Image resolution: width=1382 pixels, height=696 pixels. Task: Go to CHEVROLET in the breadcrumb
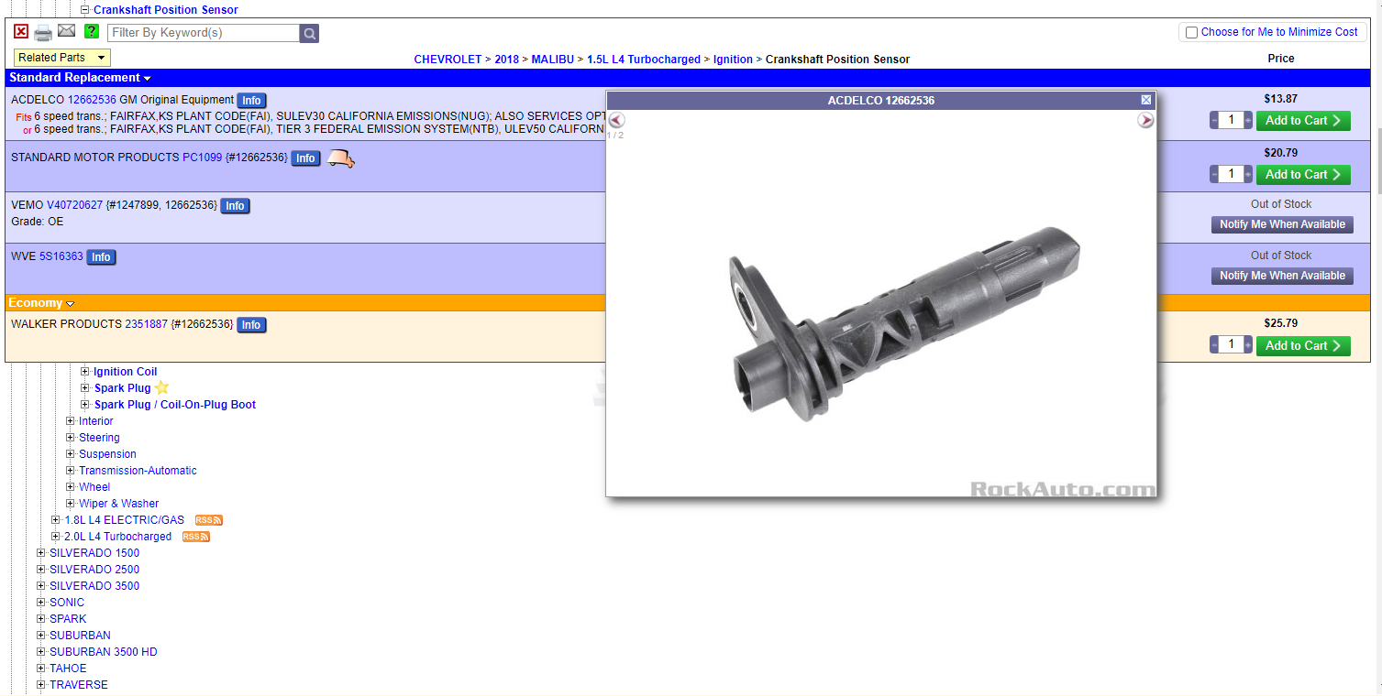coord(448,60)
